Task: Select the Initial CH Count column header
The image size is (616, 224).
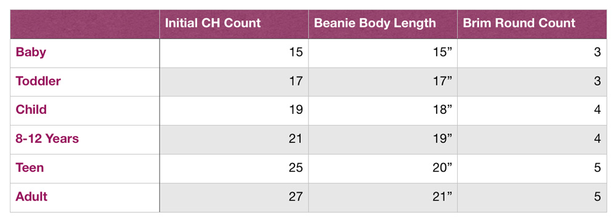Action: (x=233, y=24)
